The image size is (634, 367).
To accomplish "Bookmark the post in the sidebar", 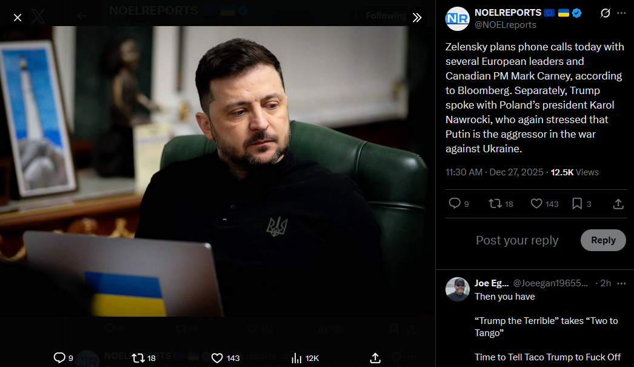I will pos(577,204).
